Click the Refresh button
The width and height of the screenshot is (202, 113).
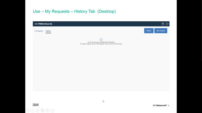(x=149, y=31)
